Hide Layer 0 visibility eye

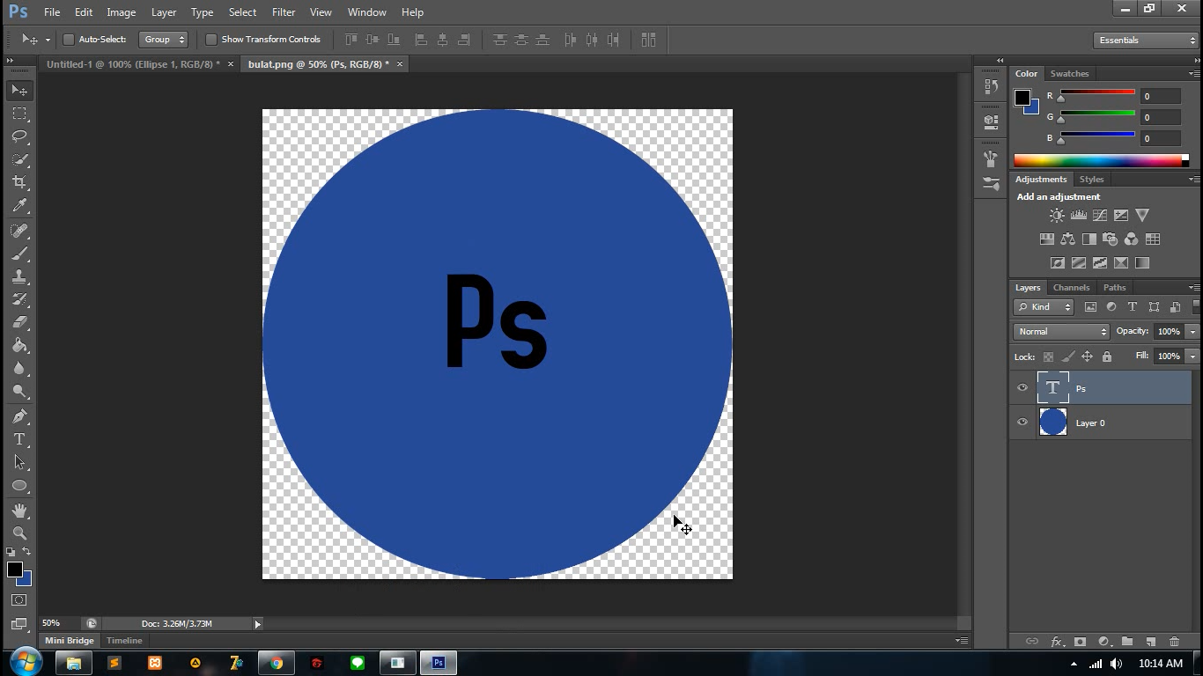click(x=1022, y=422)
